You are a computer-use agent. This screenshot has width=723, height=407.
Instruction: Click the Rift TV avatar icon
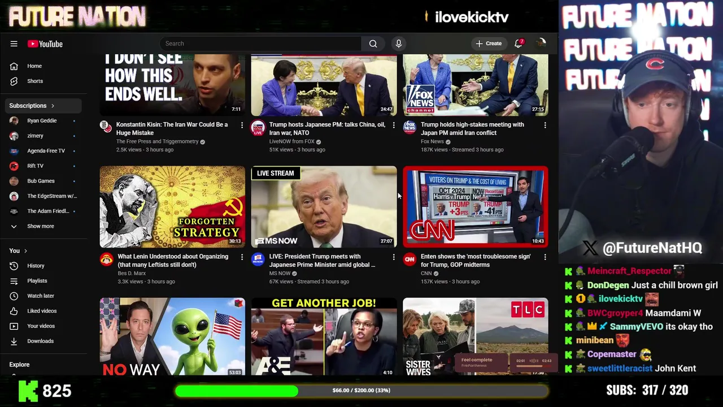pos(14,166)
